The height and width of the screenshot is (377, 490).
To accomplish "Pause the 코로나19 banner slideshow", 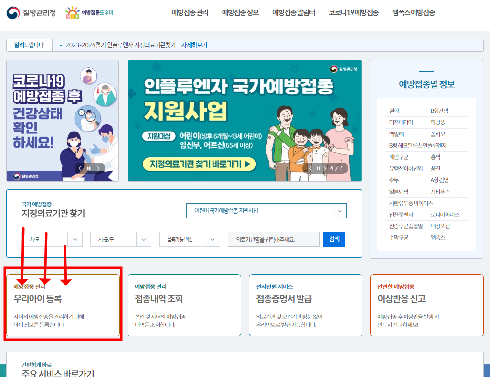I will (90, 168).
